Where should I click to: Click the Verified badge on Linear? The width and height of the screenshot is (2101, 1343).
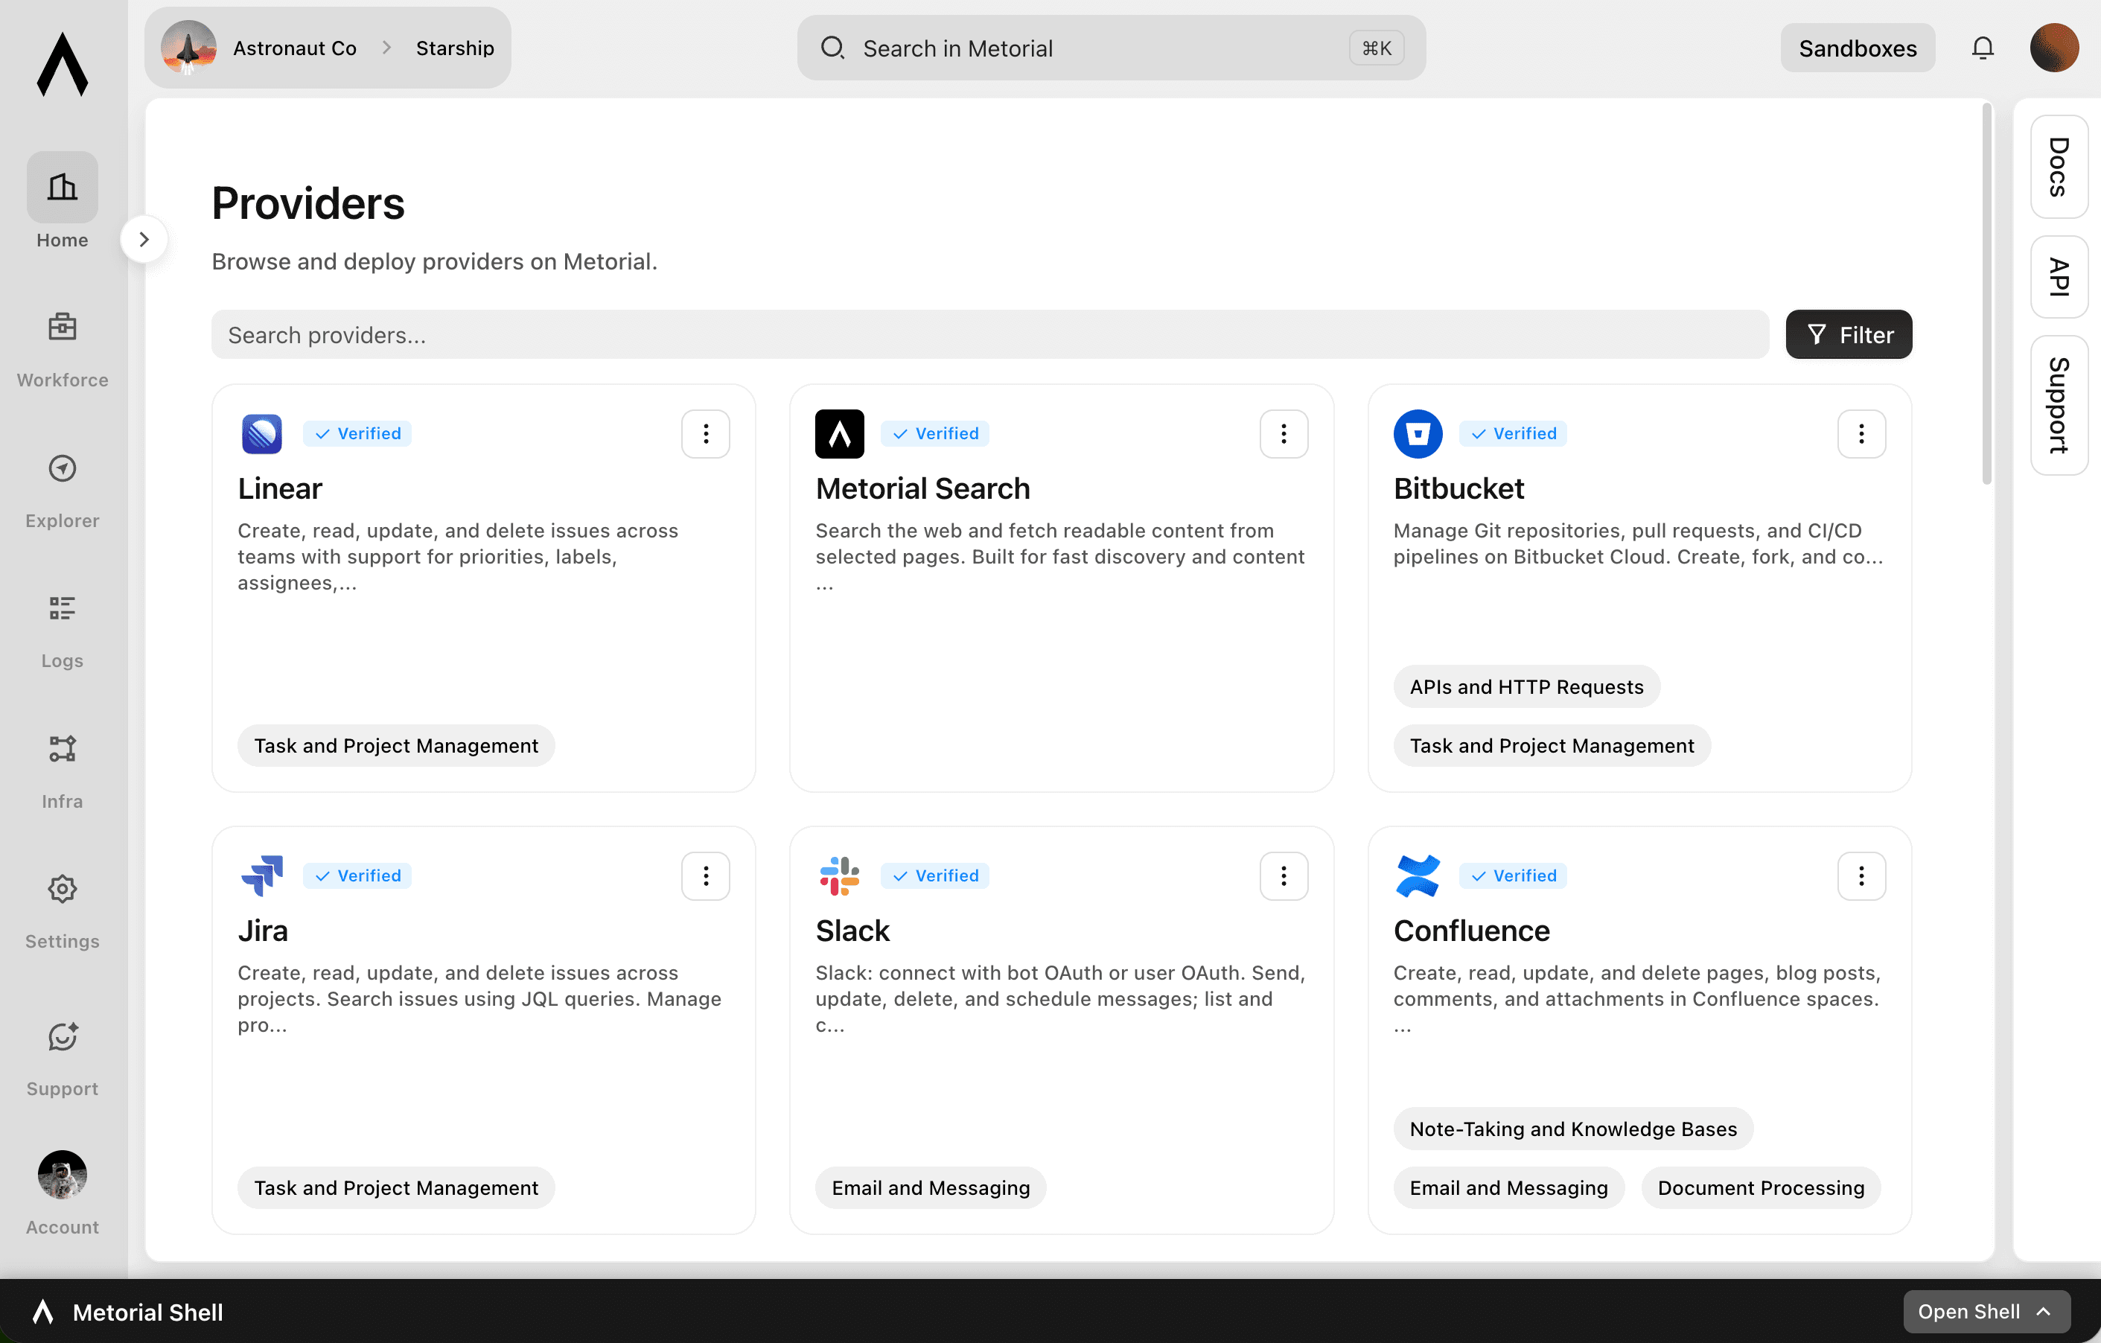[x=357, y=434]
